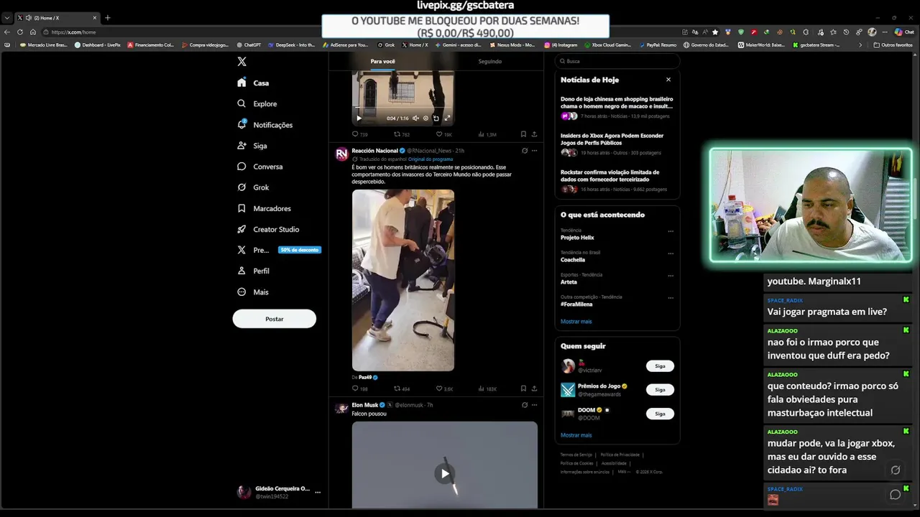Open the Projeto Helix trend
The image size is (920, 517).
point(577,238)
